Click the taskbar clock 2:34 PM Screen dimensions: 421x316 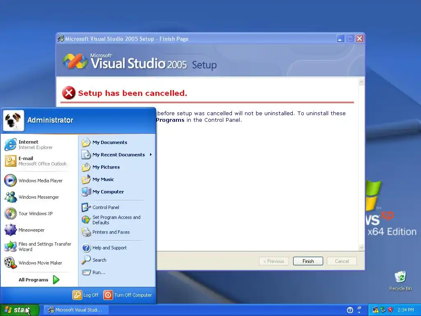tap(406, 310)
